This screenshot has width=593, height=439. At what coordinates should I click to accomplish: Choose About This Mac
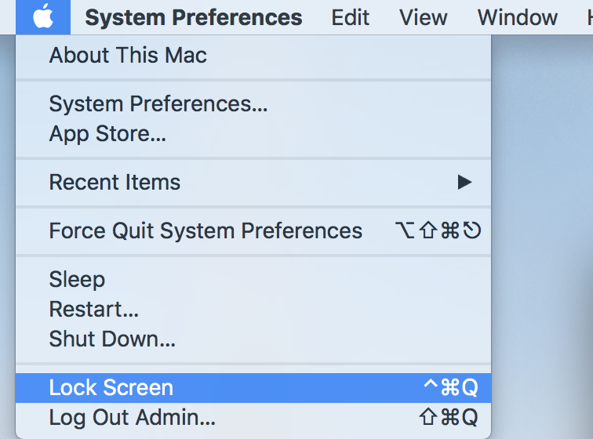tap(253, 55)
